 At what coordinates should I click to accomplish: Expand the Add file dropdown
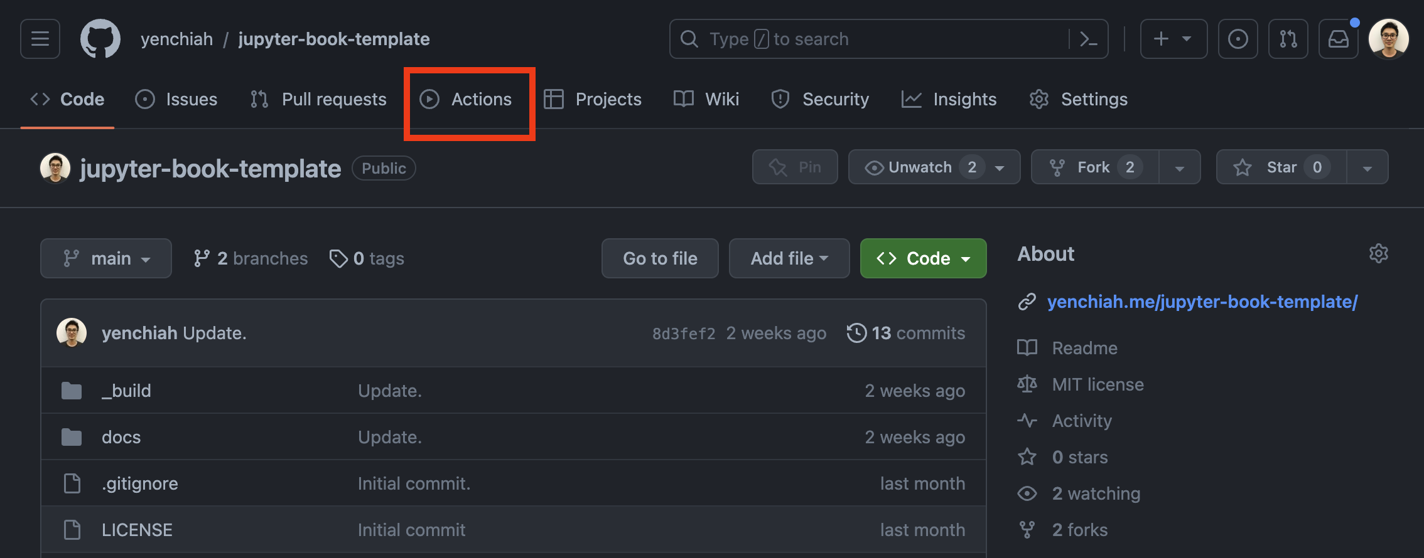pos(789,258)
